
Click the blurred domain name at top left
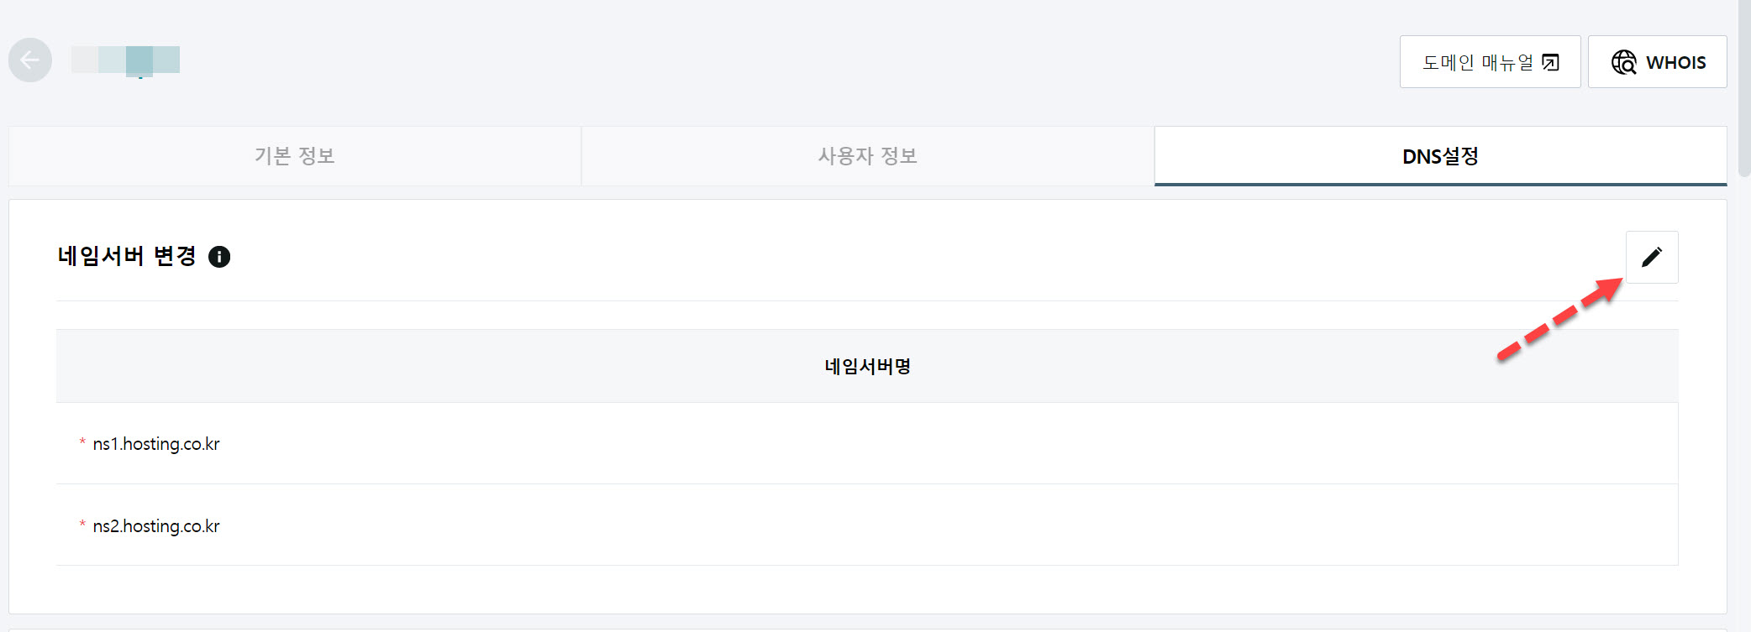click(x=124, y=60)
